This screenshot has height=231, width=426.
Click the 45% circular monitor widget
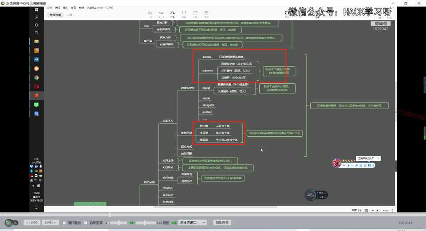point(311,195)
